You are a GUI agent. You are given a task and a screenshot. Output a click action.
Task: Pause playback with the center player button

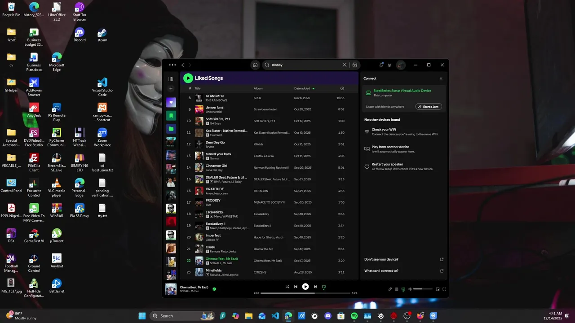[x=305, y=287]
